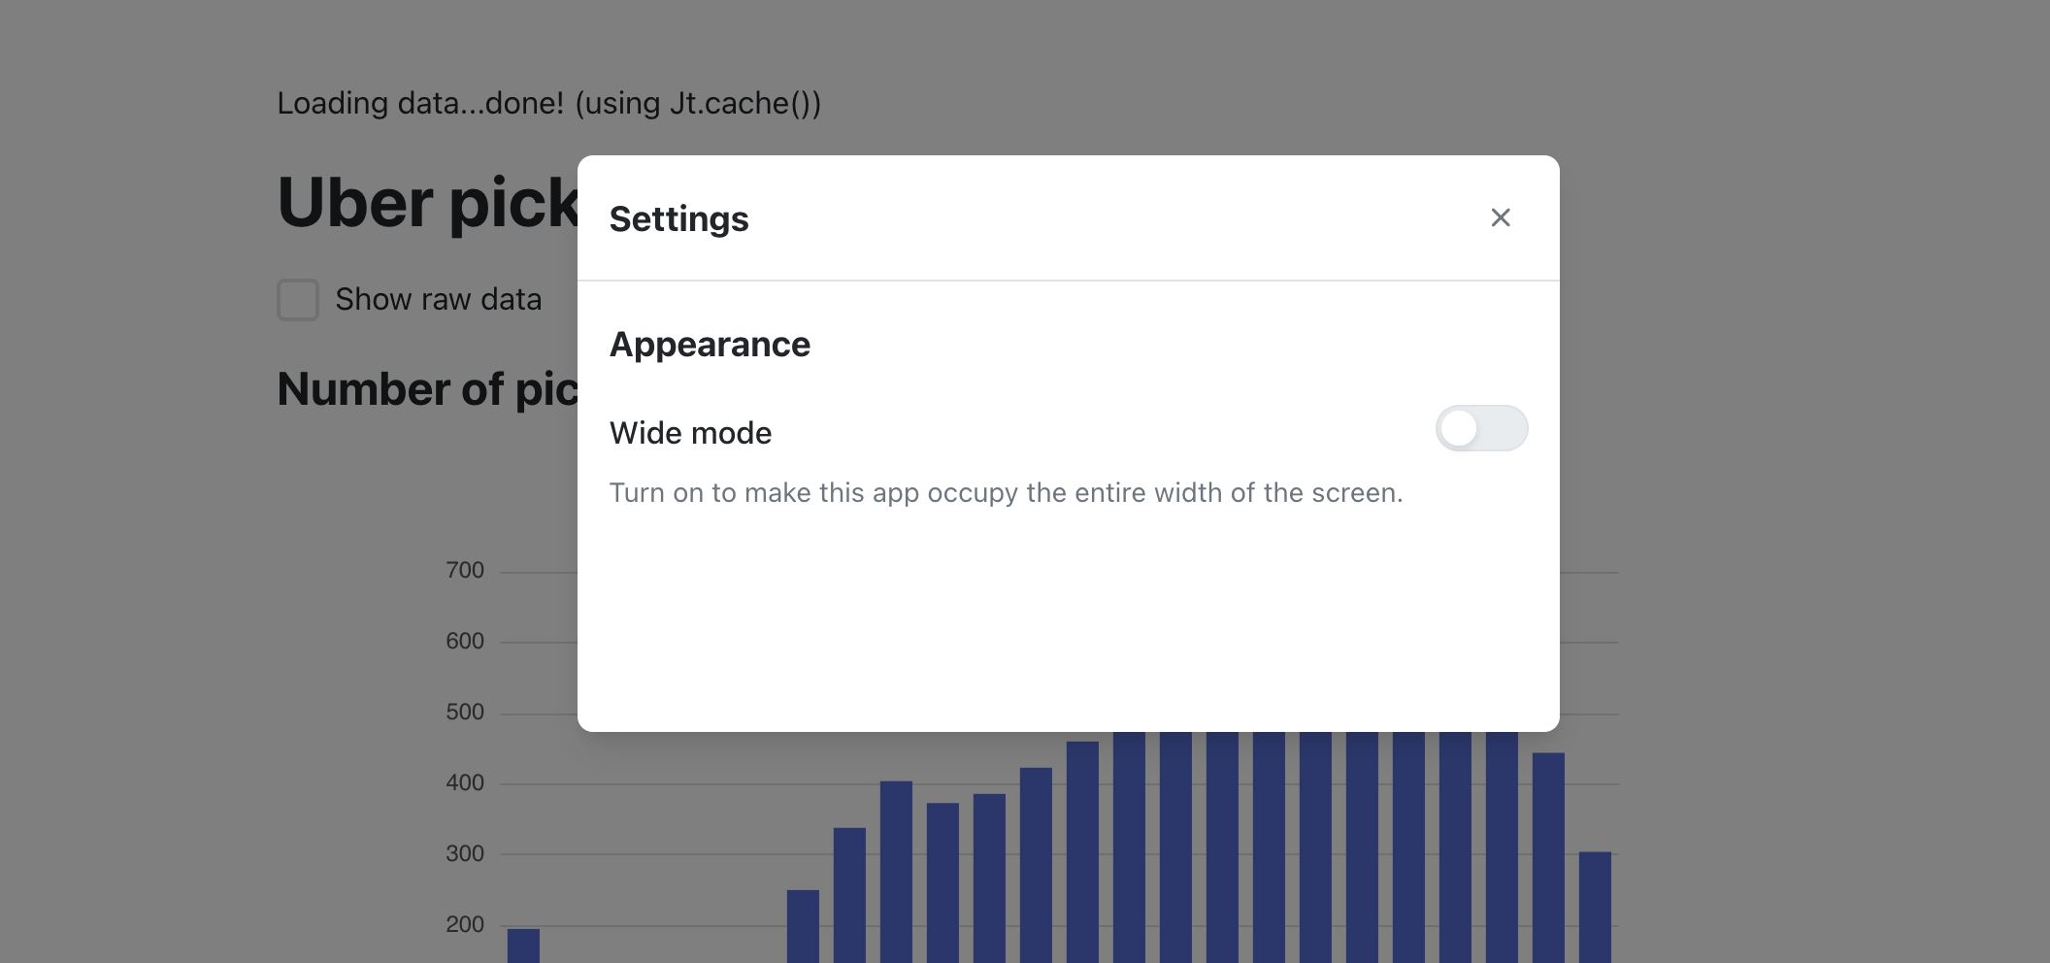Click the Wide mode label text
This screenshot has height=963, width=2050.
click(690, 433)
